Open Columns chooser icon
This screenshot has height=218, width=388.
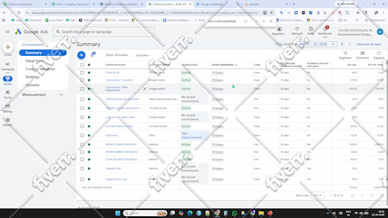[362, 53]
